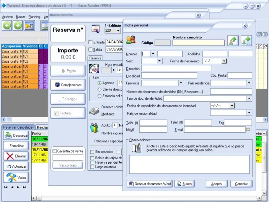This screenshot has height=202, width=269.
Task: Click Cancelar in Ficha personal
Action: (241, 184)
